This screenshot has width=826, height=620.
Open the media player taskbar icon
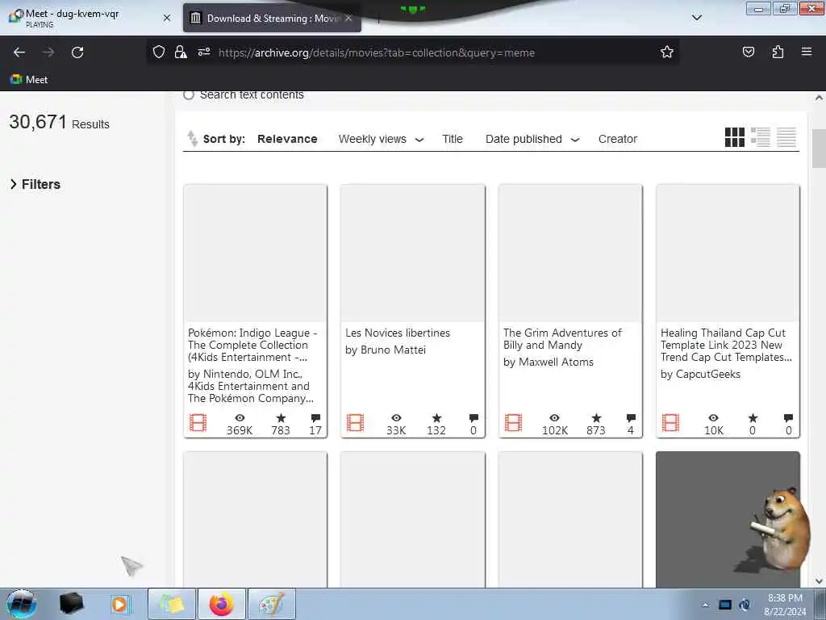point(120,604)
